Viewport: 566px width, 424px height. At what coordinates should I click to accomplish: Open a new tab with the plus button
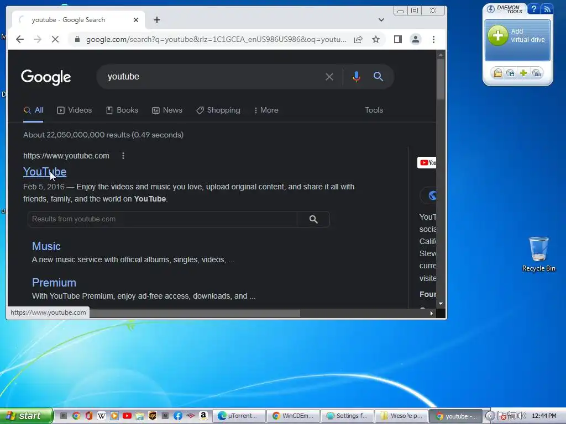pyautogui.click(x=156, y=20)
